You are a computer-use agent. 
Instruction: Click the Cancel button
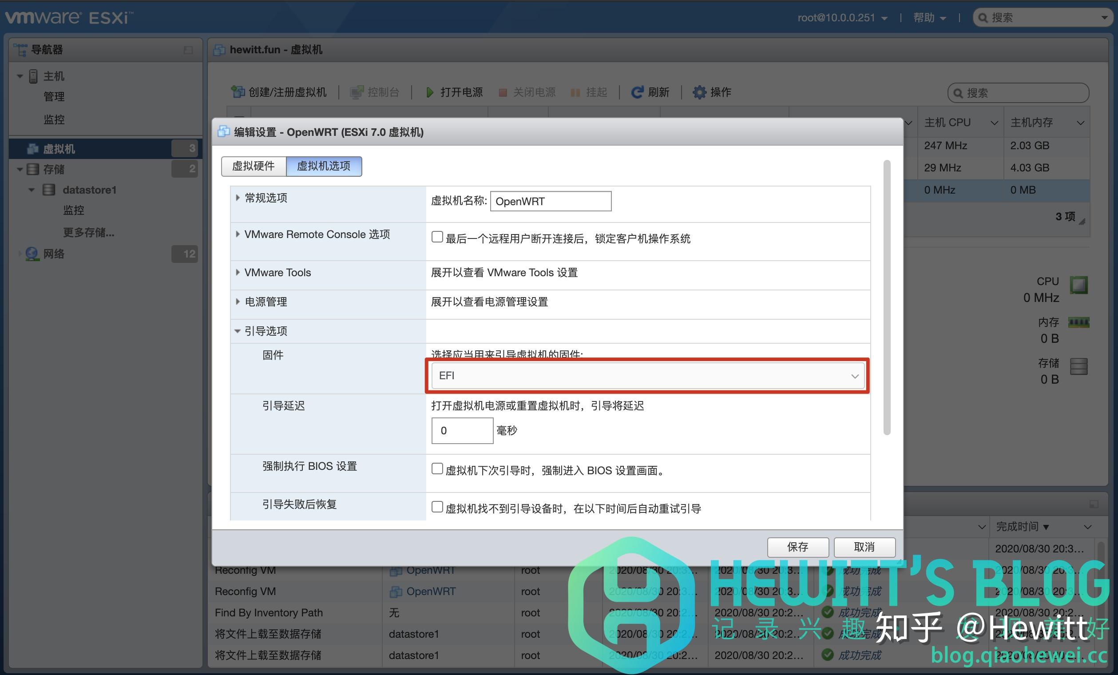pyautogui.click(x=864, y=547)
